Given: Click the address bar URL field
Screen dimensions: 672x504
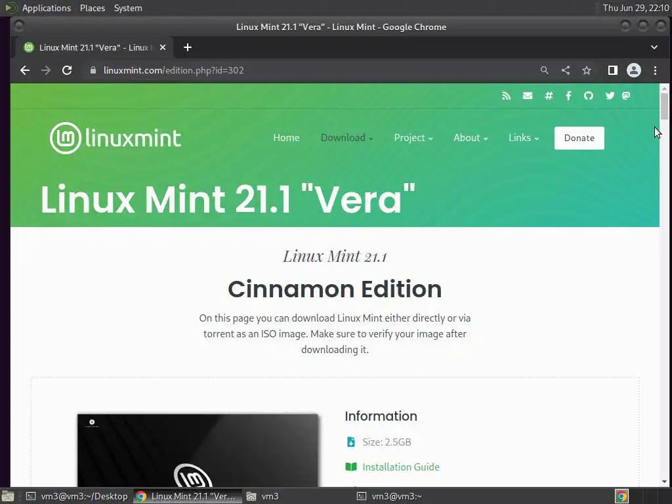Looking at the screenshot, I should coord(308,70).
